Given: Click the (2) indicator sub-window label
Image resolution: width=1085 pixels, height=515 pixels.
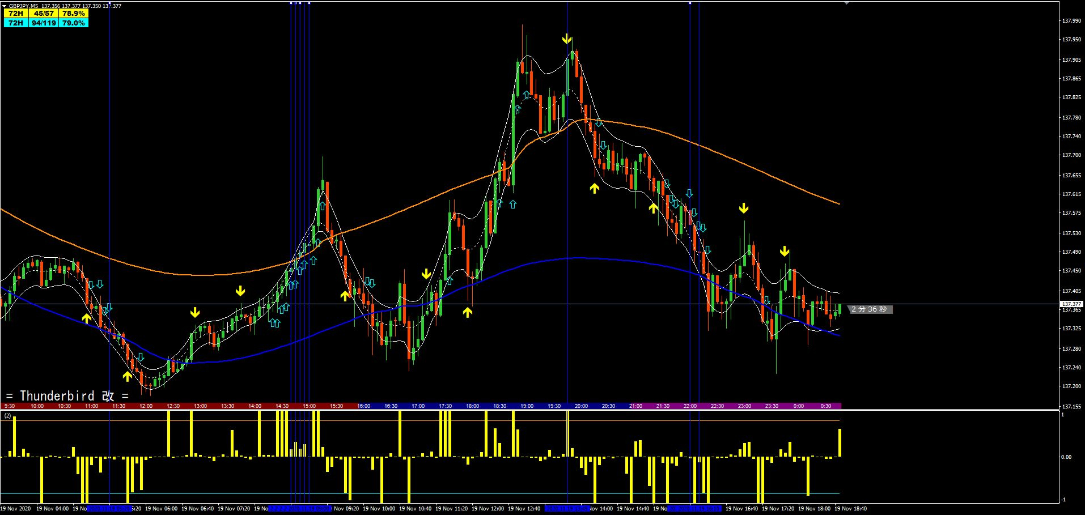Looking at the screenshot, I should (7, 416).
